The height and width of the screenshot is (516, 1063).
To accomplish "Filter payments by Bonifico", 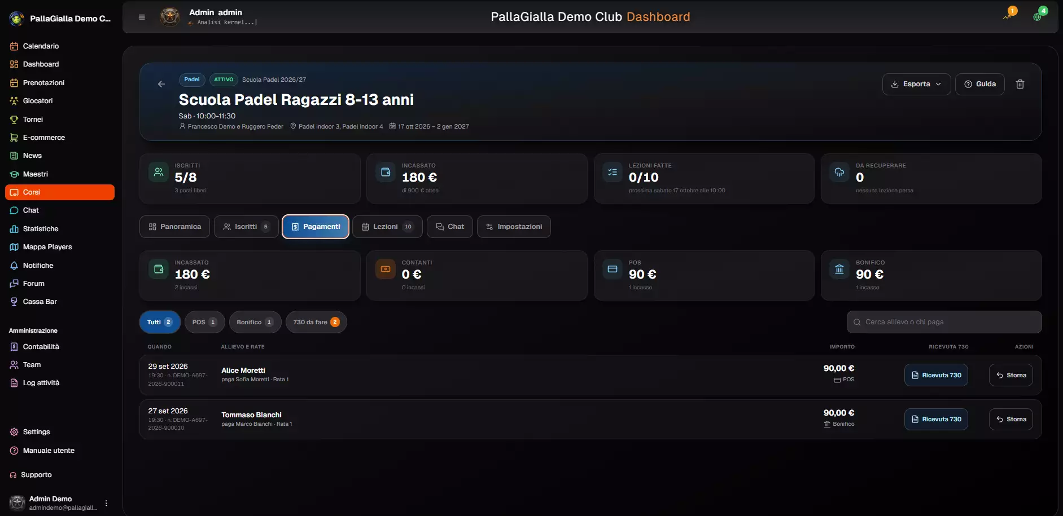I will (255, 322).
